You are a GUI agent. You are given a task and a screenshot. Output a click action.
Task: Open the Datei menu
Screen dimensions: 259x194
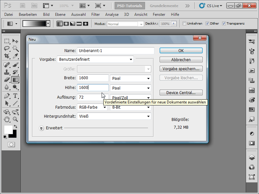point(9,15)
